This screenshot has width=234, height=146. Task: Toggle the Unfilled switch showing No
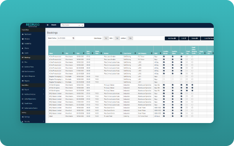click(x=130, y=38)
